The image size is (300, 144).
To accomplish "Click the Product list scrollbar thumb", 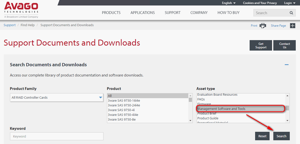I will coord(191,100).
